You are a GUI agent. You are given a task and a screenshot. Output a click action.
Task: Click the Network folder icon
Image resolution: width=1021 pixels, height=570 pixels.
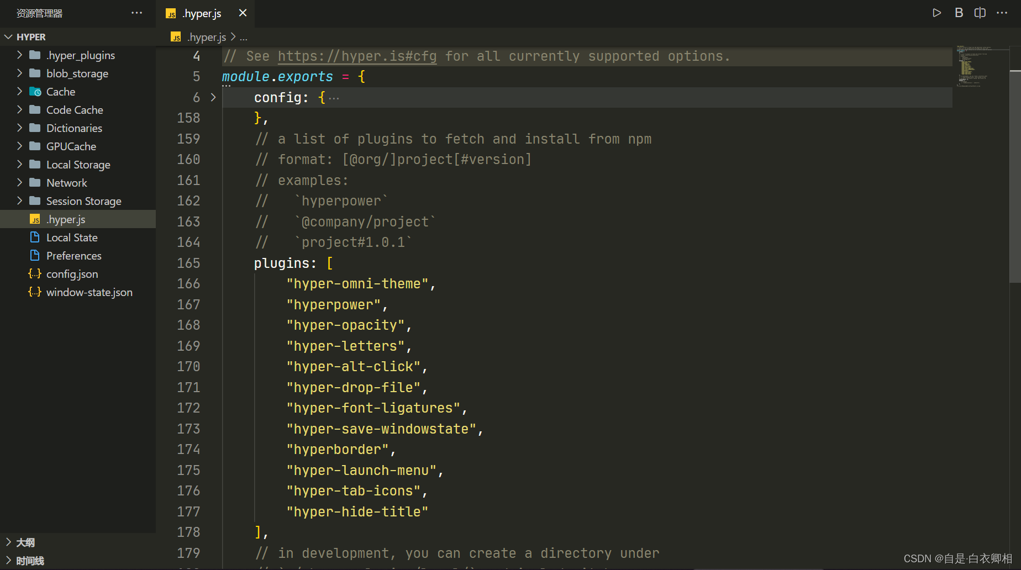click(x=35, y=182)
